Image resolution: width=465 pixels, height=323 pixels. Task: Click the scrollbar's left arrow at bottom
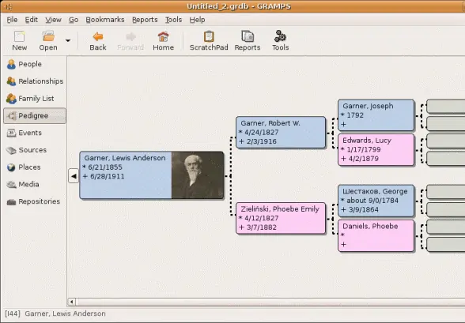point(71,302)
